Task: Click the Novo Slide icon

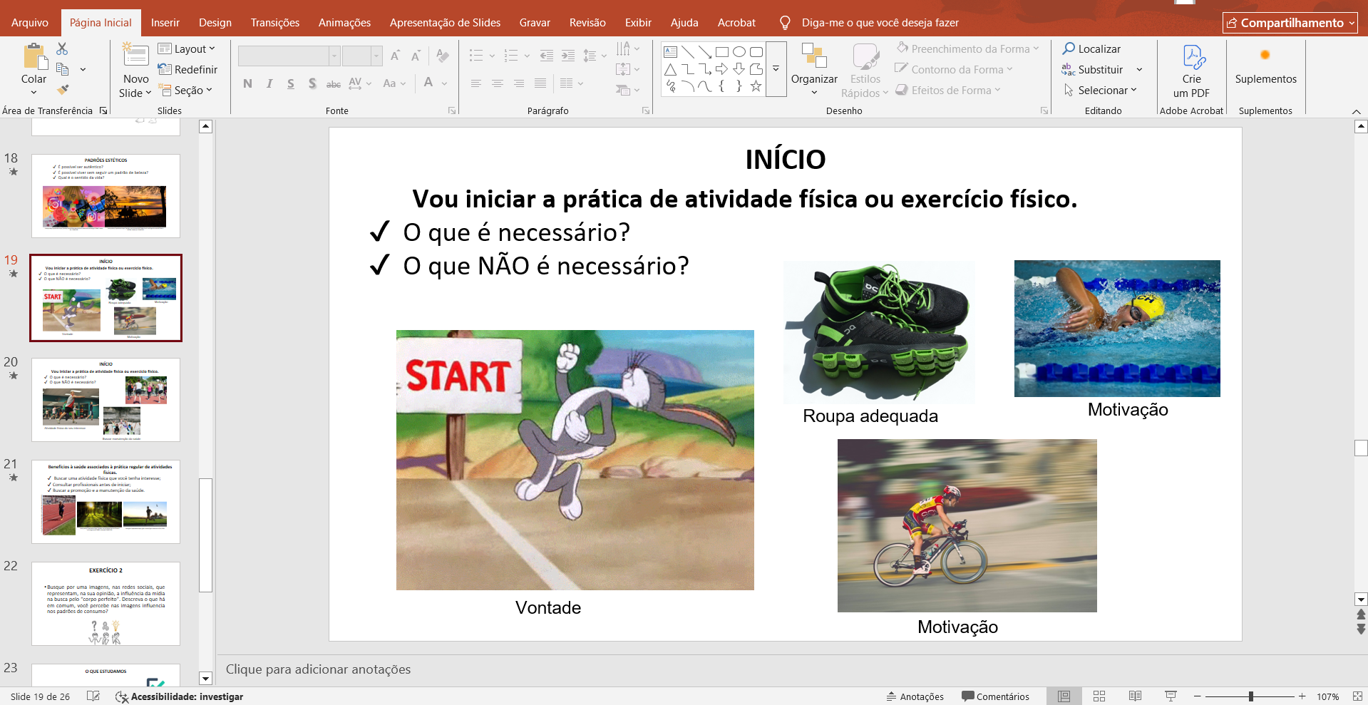Action: pos(135,56)
